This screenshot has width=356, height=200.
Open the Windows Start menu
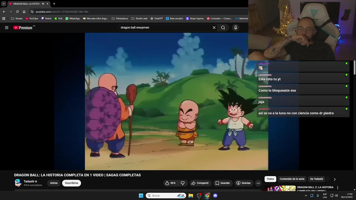[x=141, y=196]
